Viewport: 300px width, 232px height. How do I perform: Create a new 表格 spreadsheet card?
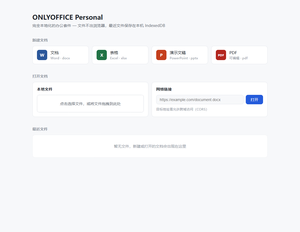(x=120, y=55)
